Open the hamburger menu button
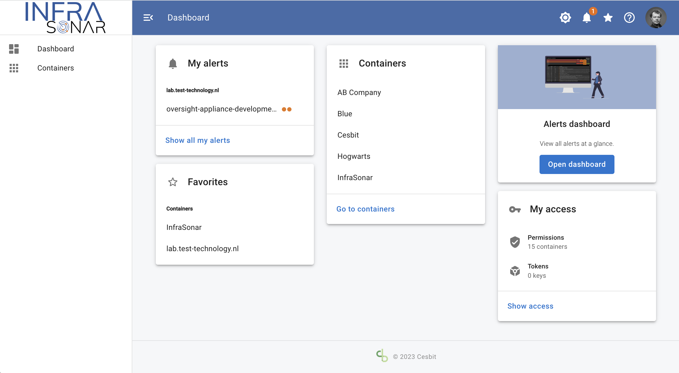The width and height of the screenshot is (679, 373). tap(148, 18)
